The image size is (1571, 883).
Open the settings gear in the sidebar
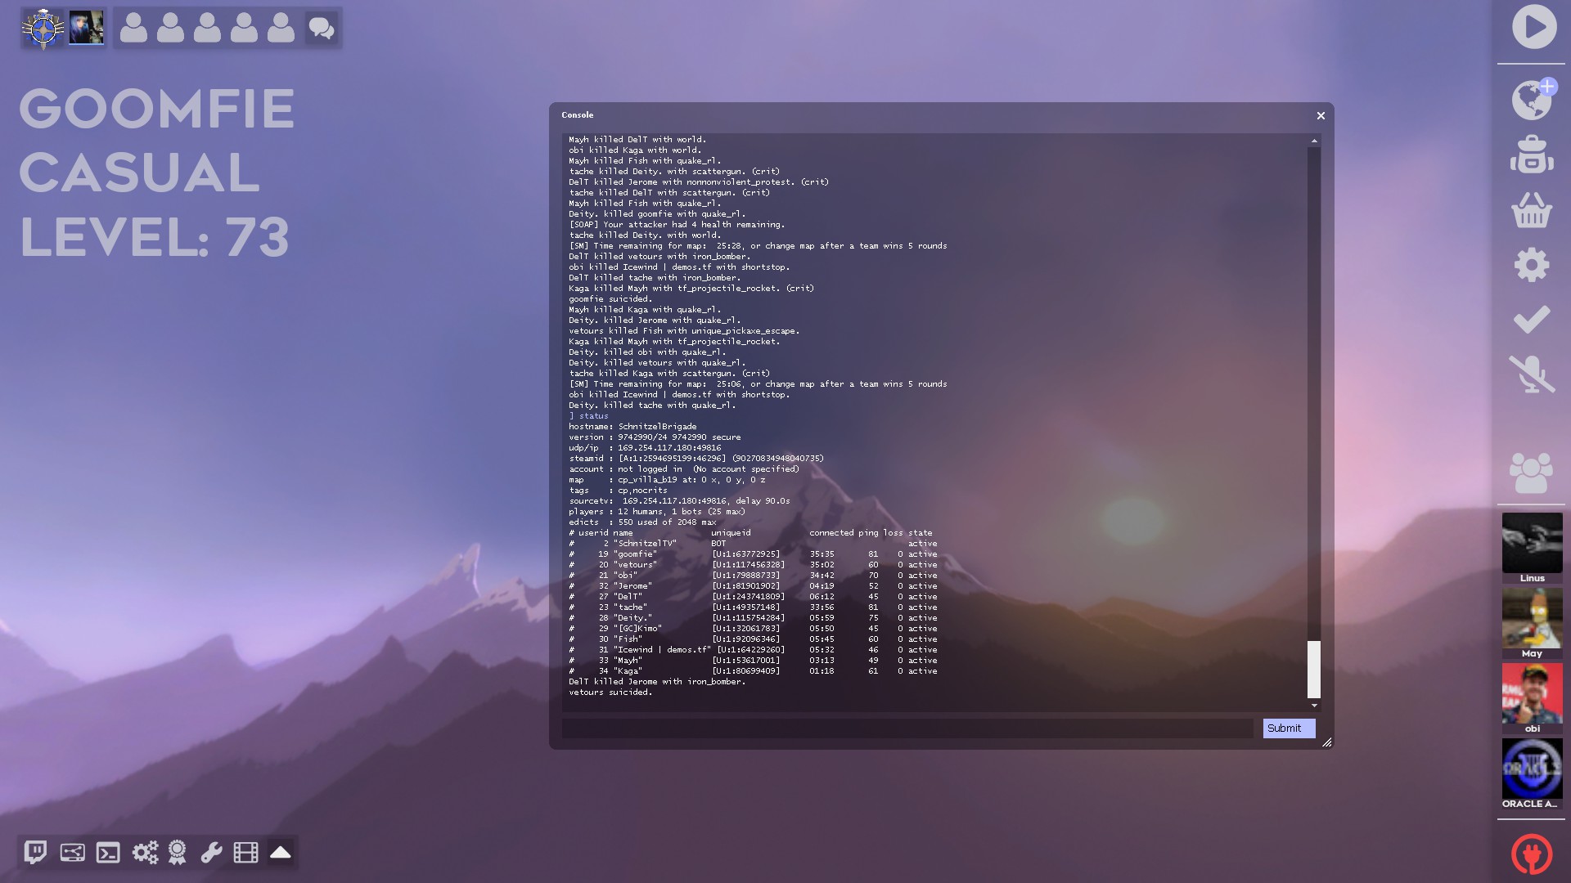(1532, 265)
